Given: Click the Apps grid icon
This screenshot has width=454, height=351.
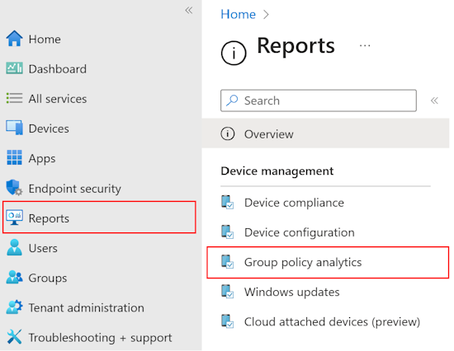Looking at the screenshot, I should (14, 157).
